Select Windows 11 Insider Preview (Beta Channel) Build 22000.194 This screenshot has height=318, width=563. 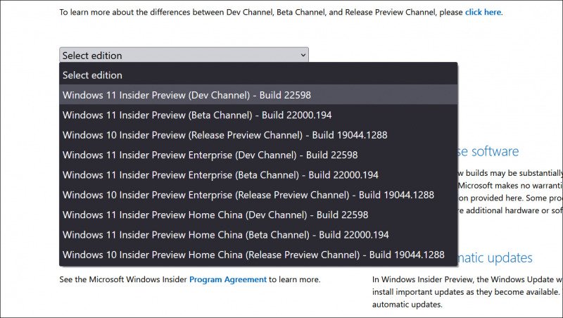[x=258, y=115]
